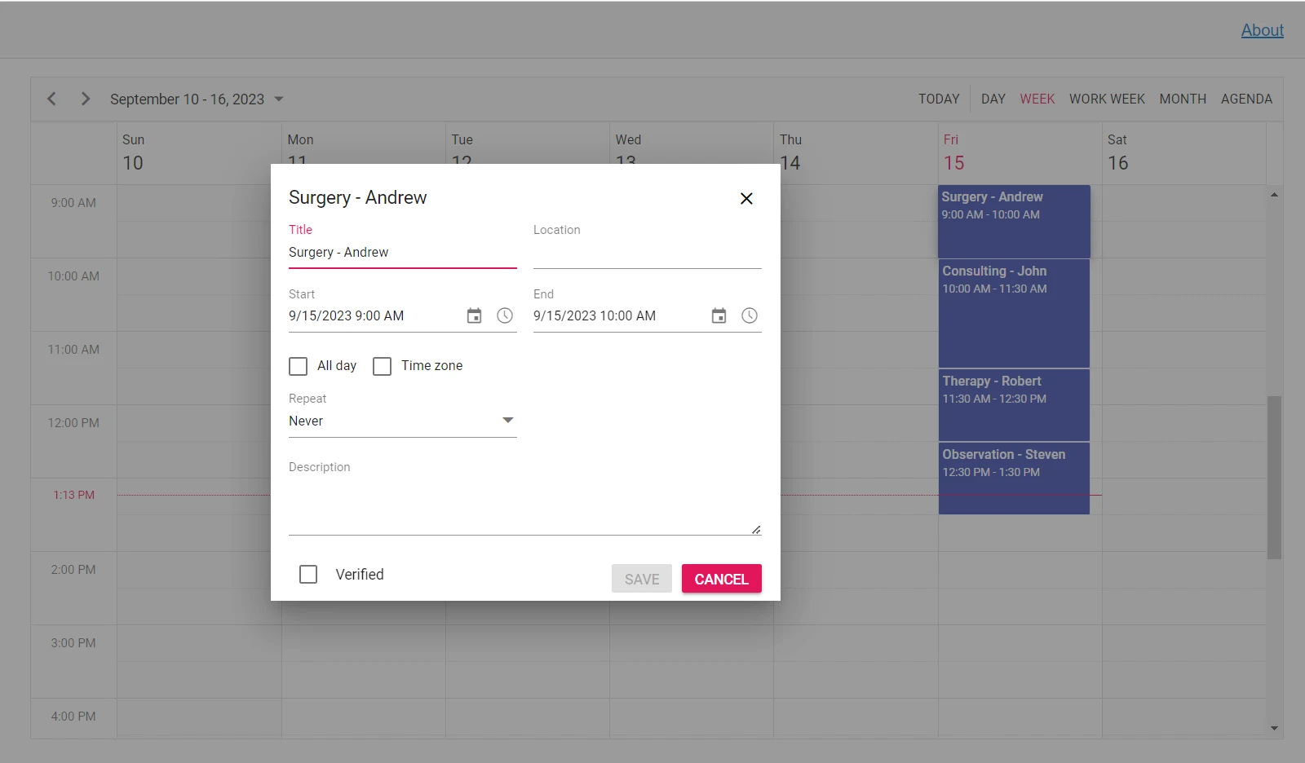Screen dimensions: 1305x763
Task: Switch to WEEK view
Action: [x=1037, y=99]
